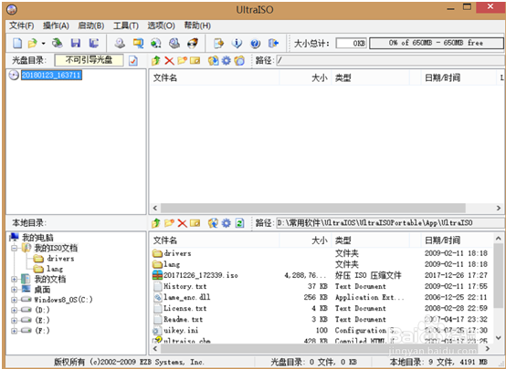Screen dimensions: 506x369
Task: Click the boot image properties check icon
Action: click(133, 60)
